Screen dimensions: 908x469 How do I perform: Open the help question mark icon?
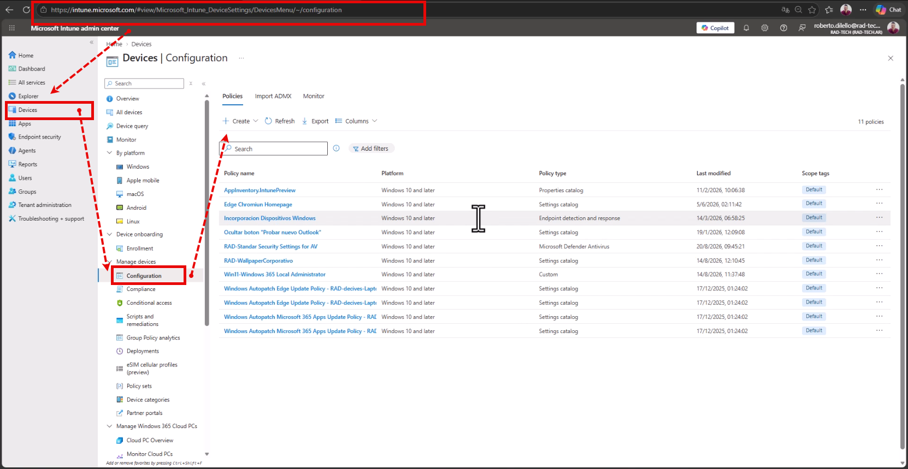pos(783,28)
